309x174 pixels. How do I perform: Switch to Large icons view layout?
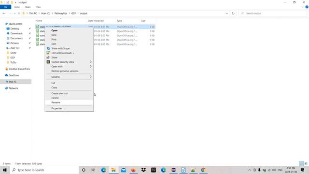pyautogui.click(x=306, y=163)
